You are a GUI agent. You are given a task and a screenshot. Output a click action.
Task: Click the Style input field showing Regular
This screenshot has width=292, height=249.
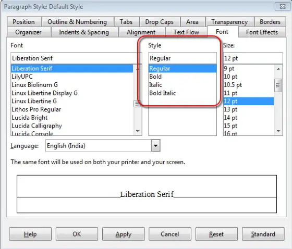click(182, 58)
